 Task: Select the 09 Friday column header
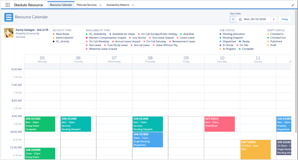(x=186, y=59)
